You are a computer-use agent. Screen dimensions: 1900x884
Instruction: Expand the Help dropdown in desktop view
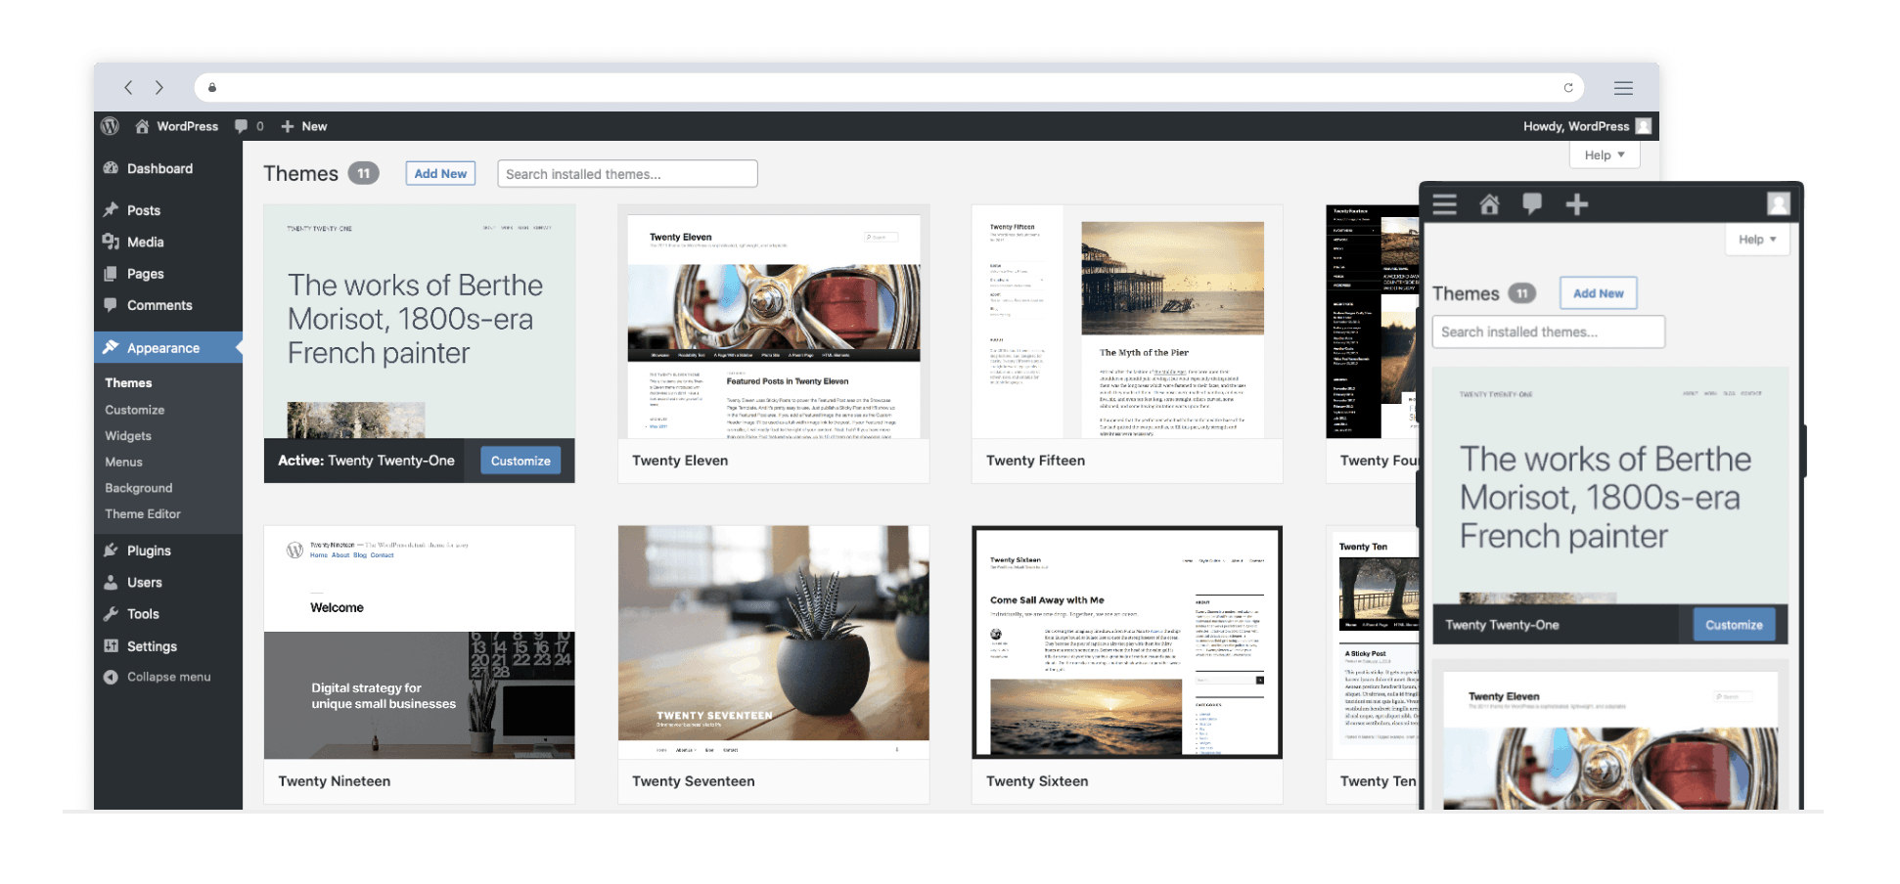tap(1605, 155)
